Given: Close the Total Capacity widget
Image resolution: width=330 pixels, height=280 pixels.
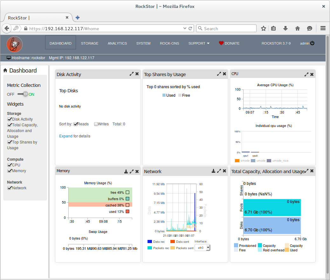Looking at the screenshot, I should tap(312, 171).
